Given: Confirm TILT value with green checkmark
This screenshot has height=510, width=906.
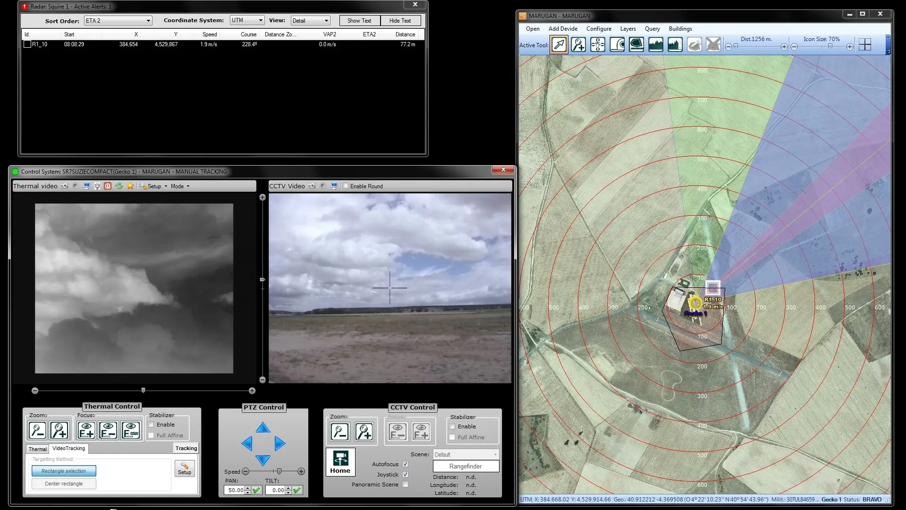Looking at the screenshot, I should (297, 490).
